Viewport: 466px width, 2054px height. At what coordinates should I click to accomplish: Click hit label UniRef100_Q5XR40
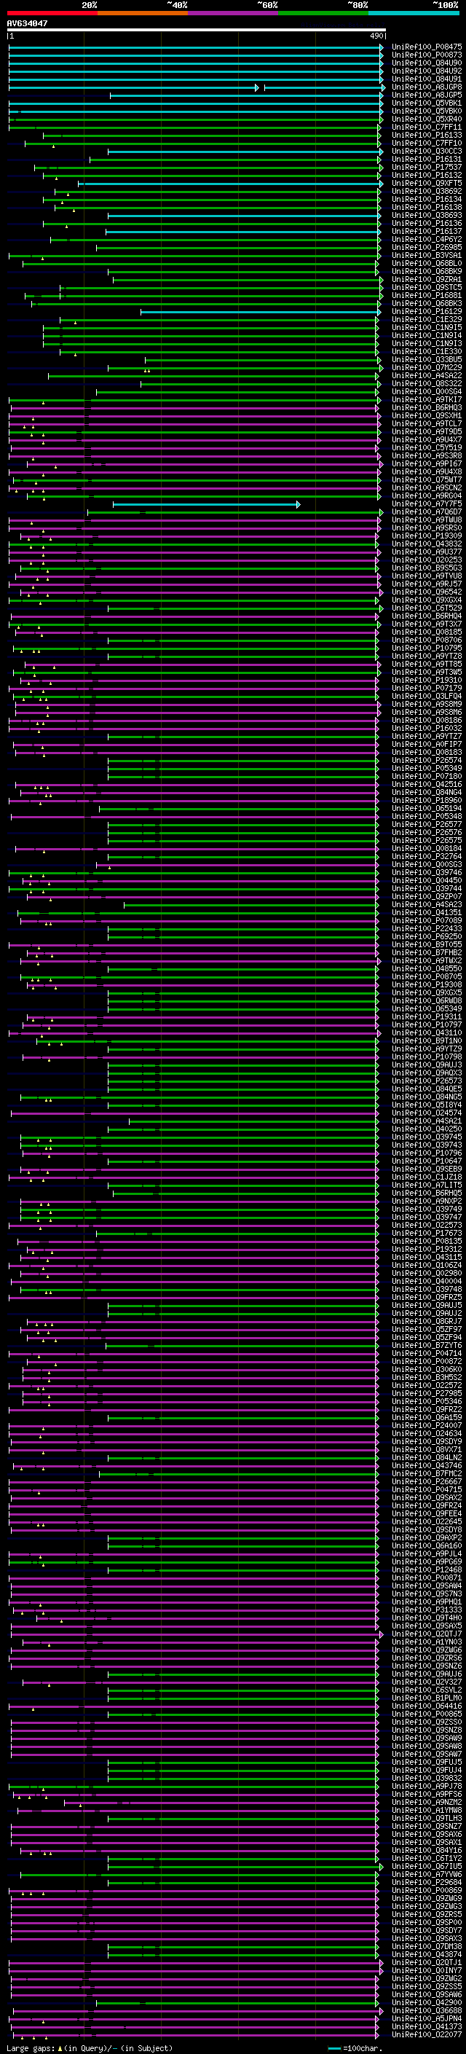point(427,119)
